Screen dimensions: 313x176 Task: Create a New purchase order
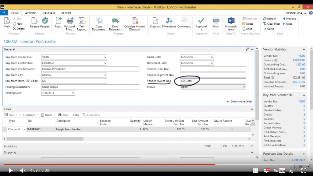[18, 23]
